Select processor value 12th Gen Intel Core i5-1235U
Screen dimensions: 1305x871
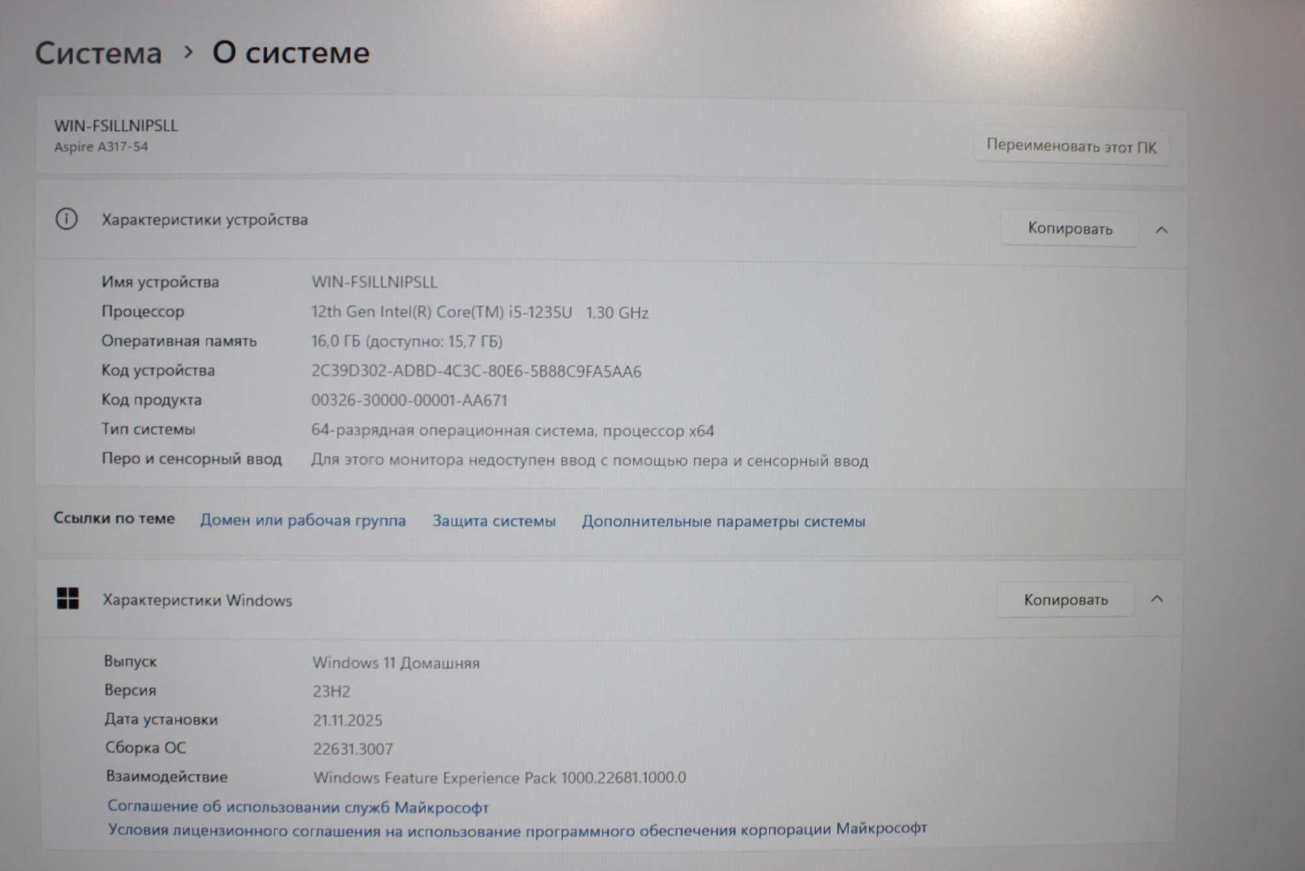(x=480, y=312)
